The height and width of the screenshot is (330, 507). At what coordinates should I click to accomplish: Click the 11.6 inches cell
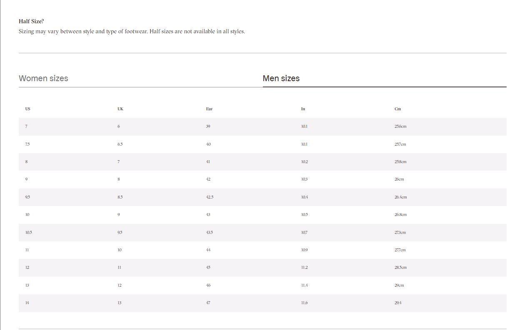coord(304,303)
